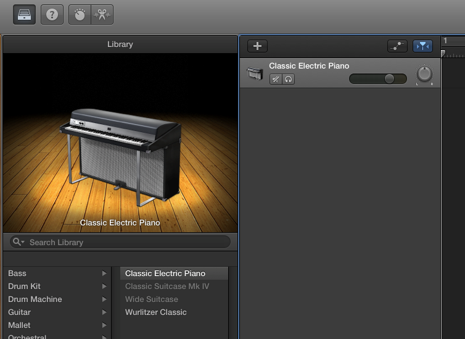Select the Mallet category
465x339 pixels.
(57, 325)
